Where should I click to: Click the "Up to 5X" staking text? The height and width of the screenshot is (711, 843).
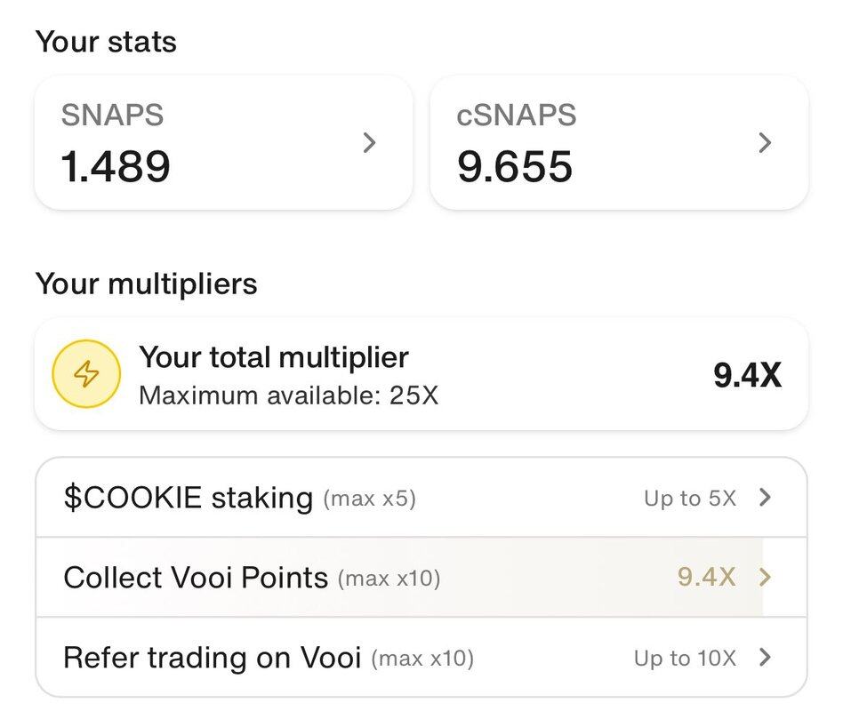[690, 499]
